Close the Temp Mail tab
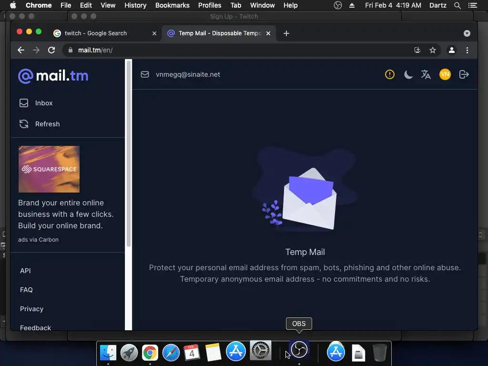This screenshot has height=366, width=488. [x=268, y=33]
